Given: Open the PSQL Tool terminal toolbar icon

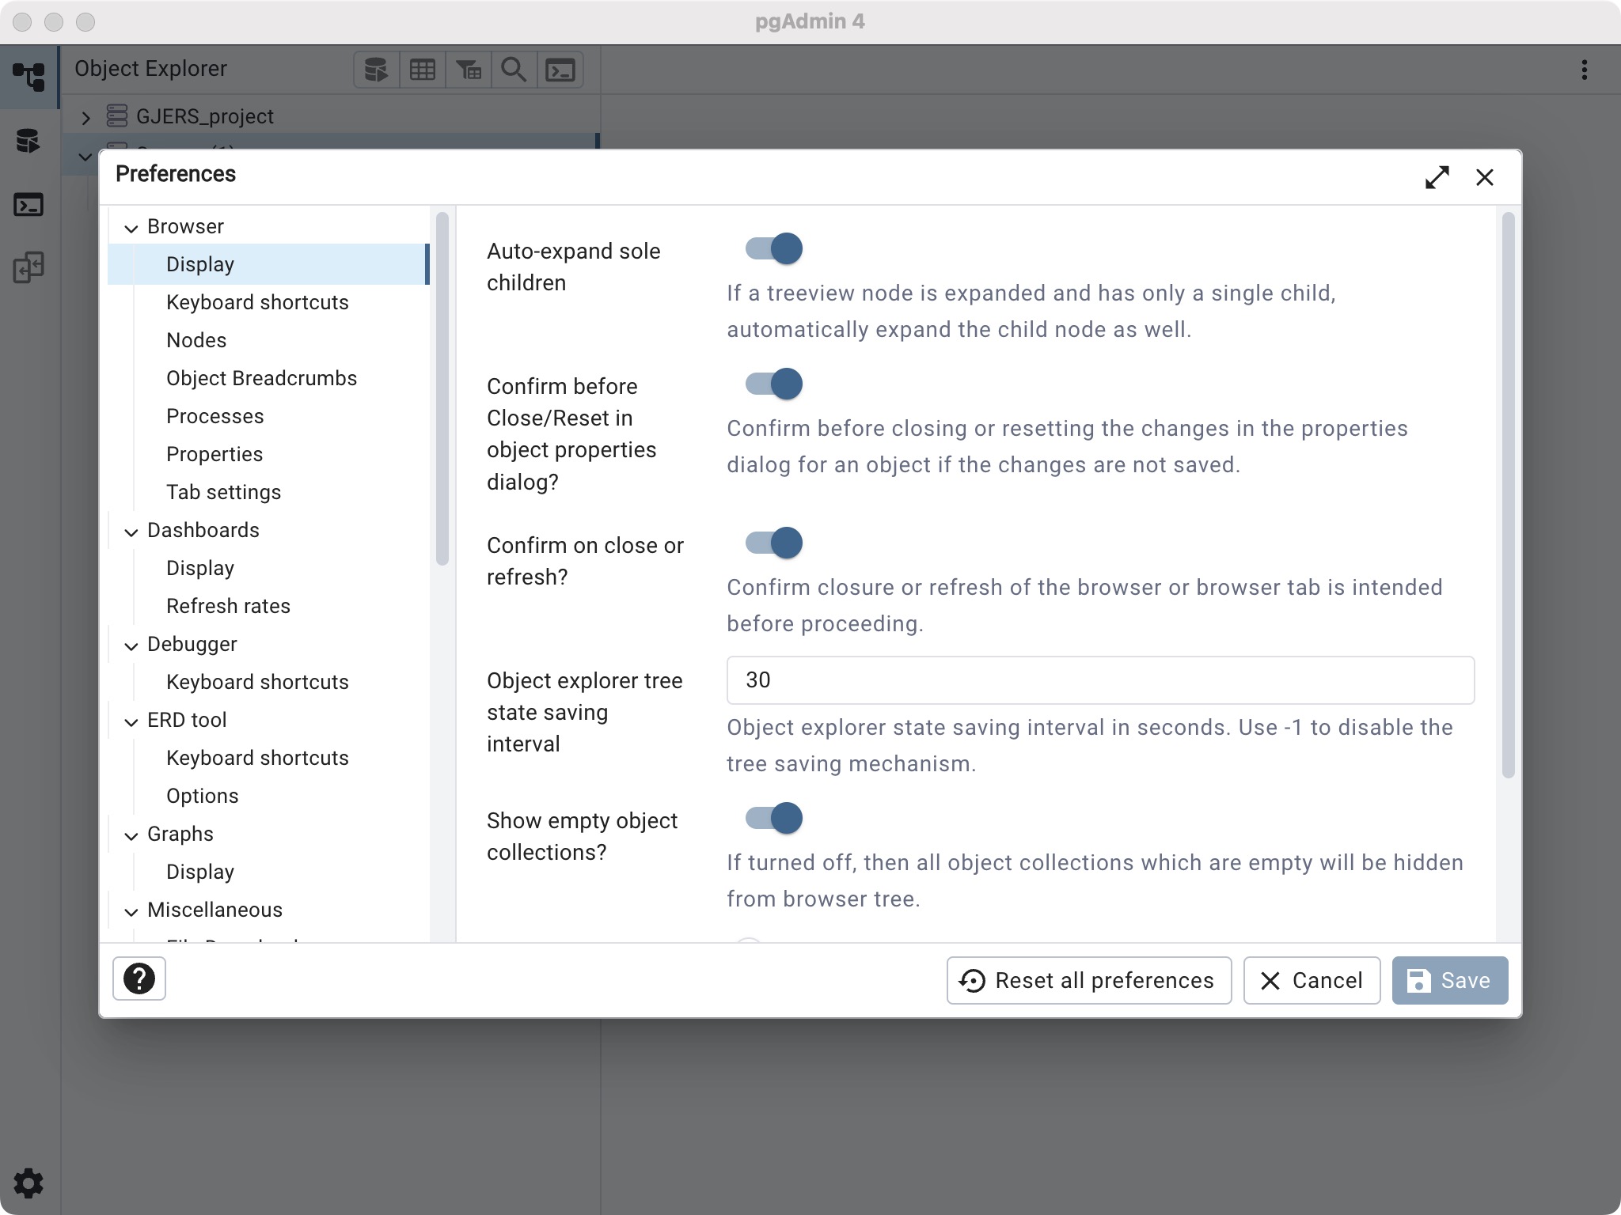Looking at the screenshot, I should 560,70.
